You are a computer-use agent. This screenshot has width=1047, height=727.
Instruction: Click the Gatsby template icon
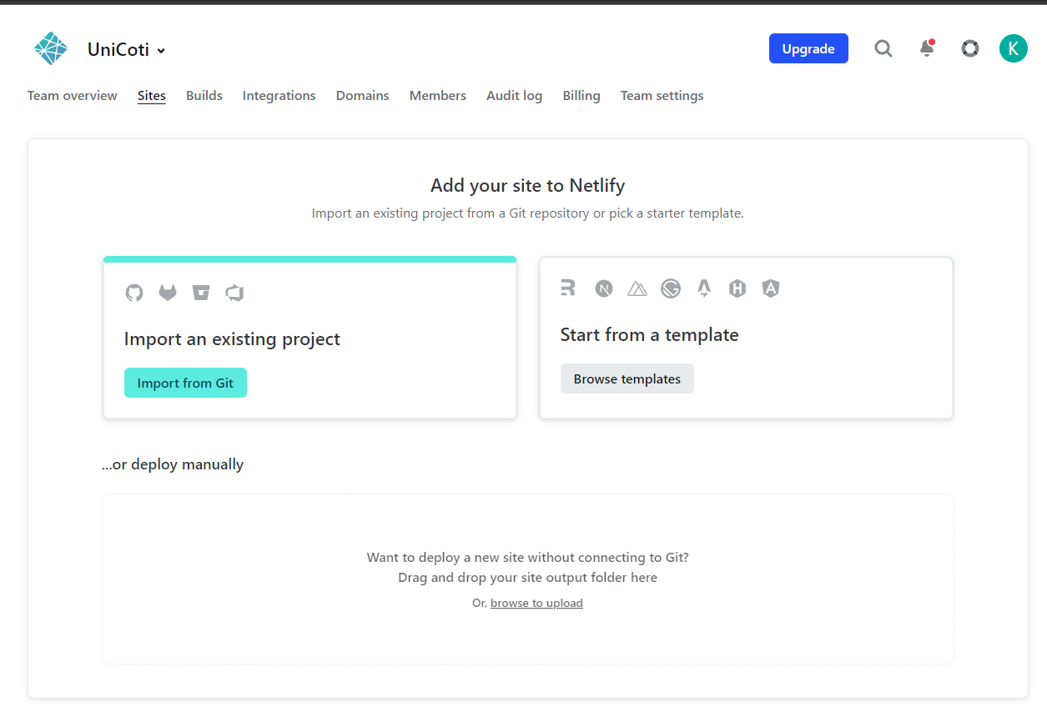click(671, 288)
